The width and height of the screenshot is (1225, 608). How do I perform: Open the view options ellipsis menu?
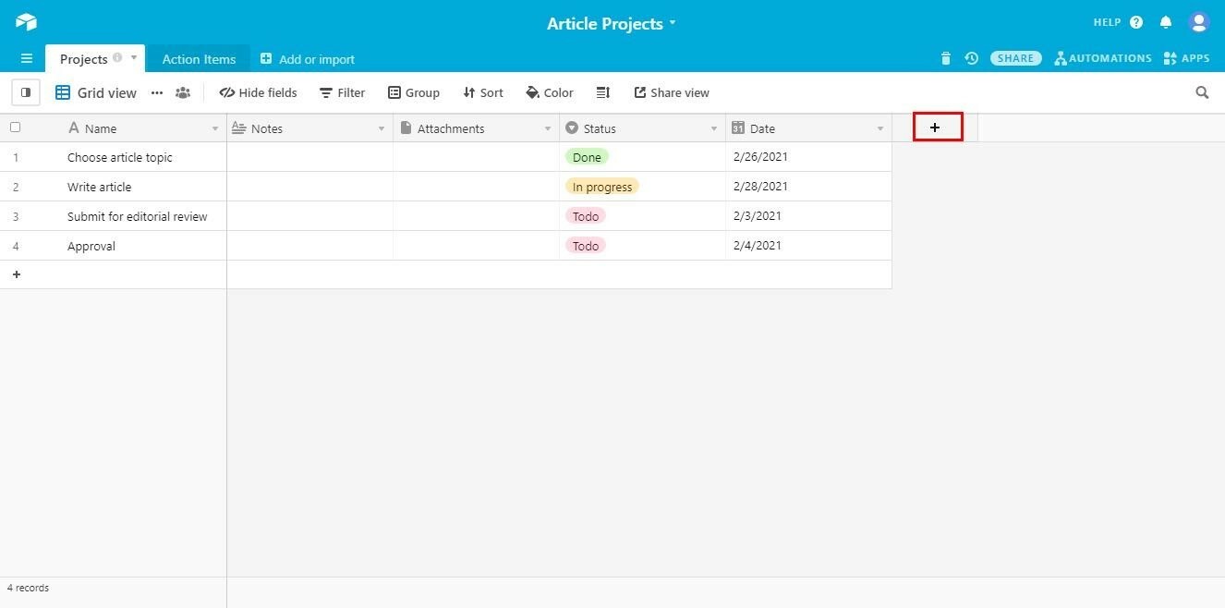coord(157,92)
